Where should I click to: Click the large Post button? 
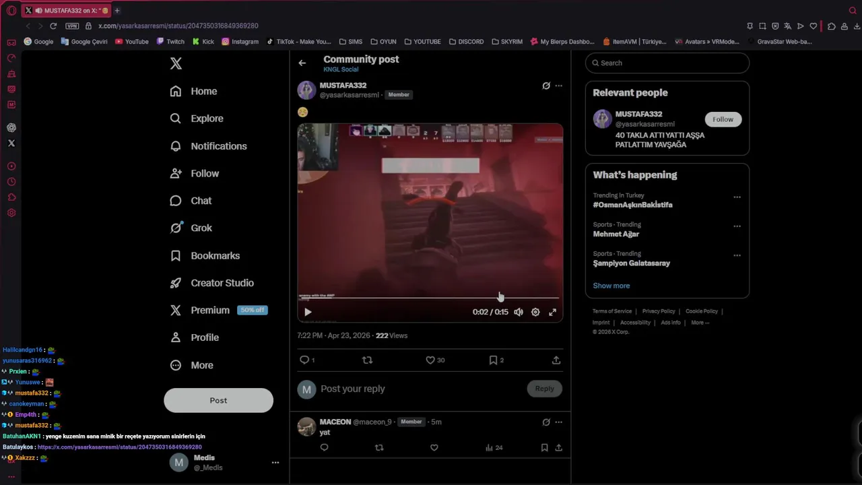[218, 400]
